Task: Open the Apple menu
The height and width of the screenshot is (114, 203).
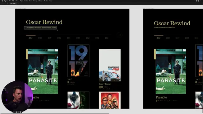Action: tap(2, 1)
